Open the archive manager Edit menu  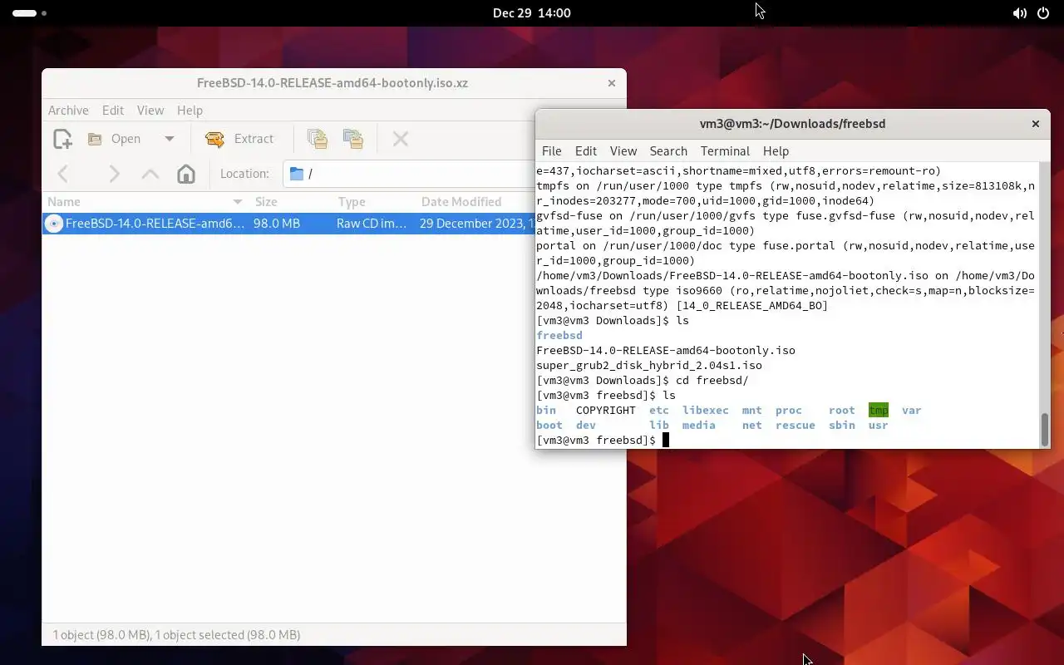pos(113,110)
